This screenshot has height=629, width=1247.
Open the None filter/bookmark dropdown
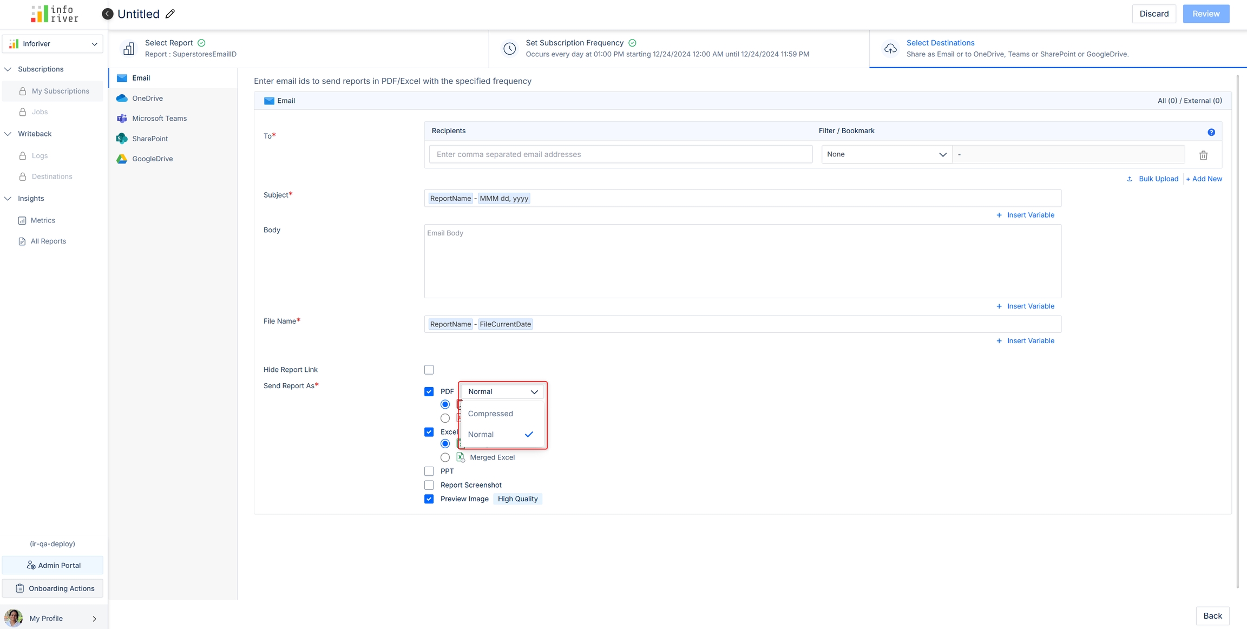886,154
